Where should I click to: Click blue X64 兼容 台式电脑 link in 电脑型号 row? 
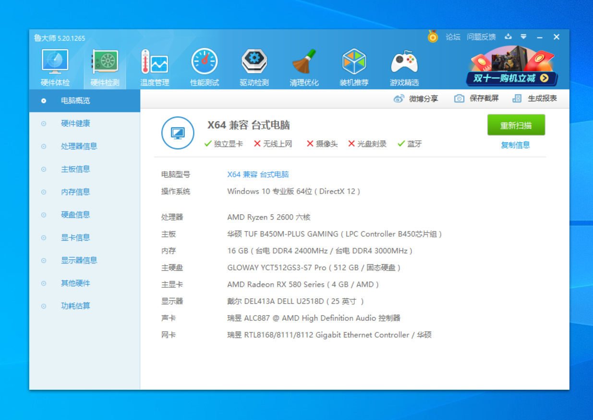point(258,174)
